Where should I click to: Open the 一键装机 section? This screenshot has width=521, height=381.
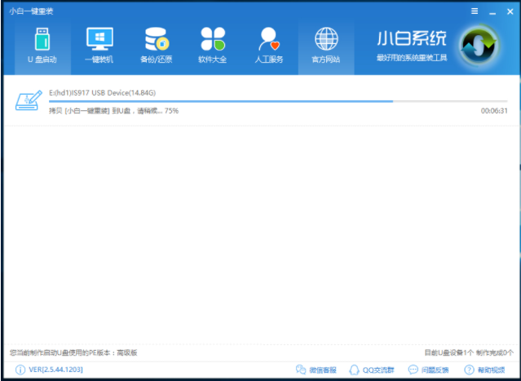pos(99,46)
